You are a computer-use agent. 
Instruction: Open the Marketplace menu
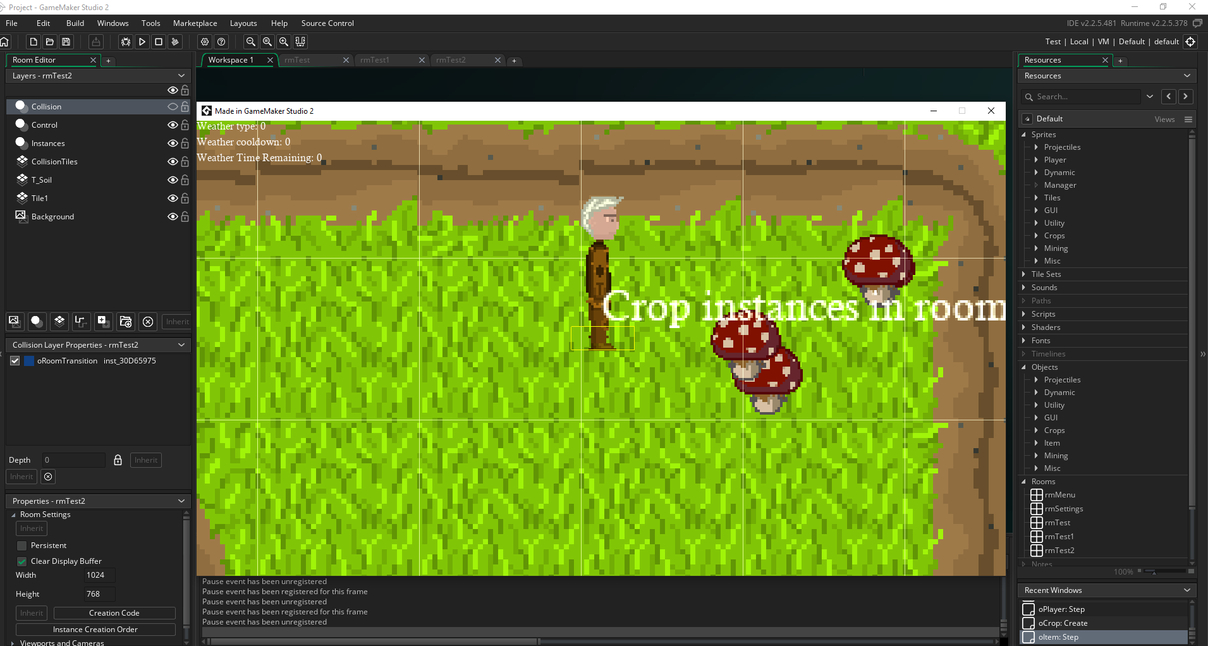tap(195, 23)
